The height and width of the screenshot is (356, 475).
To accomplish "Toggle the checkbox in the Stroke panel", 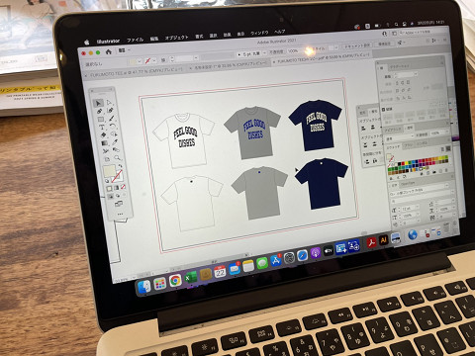I will (383, 110).
